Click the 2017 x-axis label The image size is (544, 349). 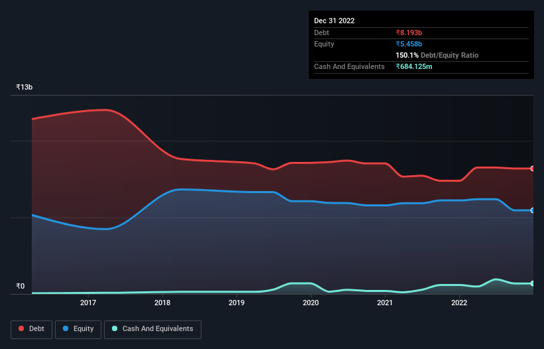pos(88,303)
